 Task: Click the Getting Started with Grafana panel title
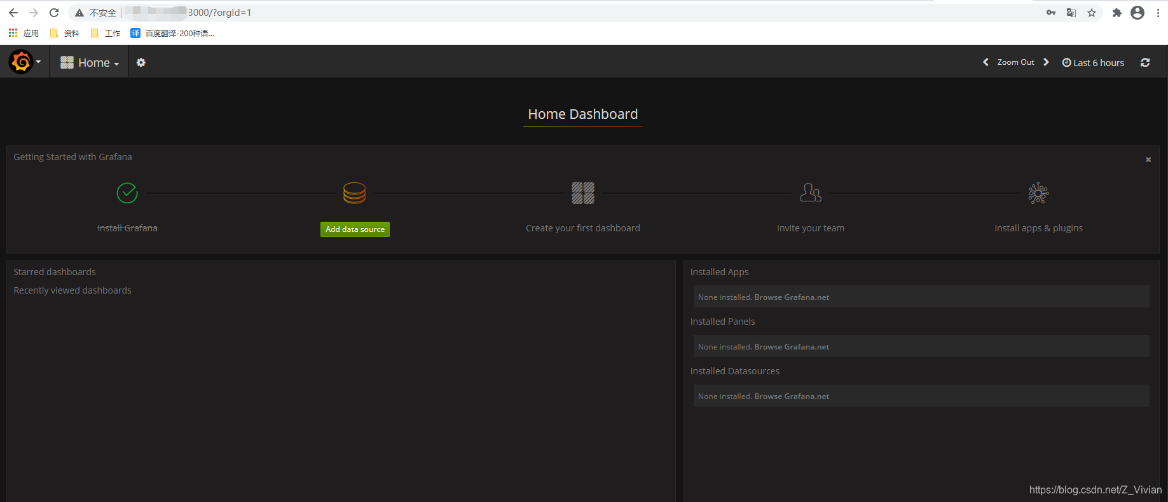tap(72, 157)
